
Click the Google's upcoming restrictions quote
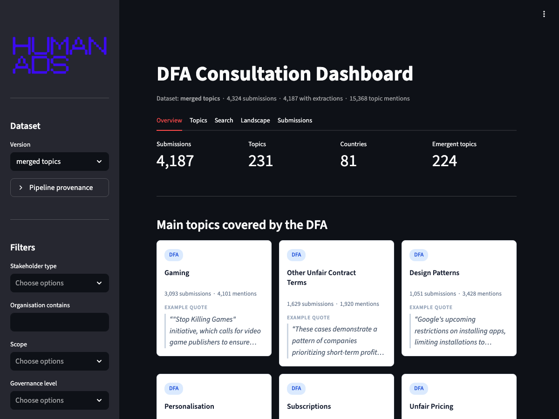(x=460, y=331)
